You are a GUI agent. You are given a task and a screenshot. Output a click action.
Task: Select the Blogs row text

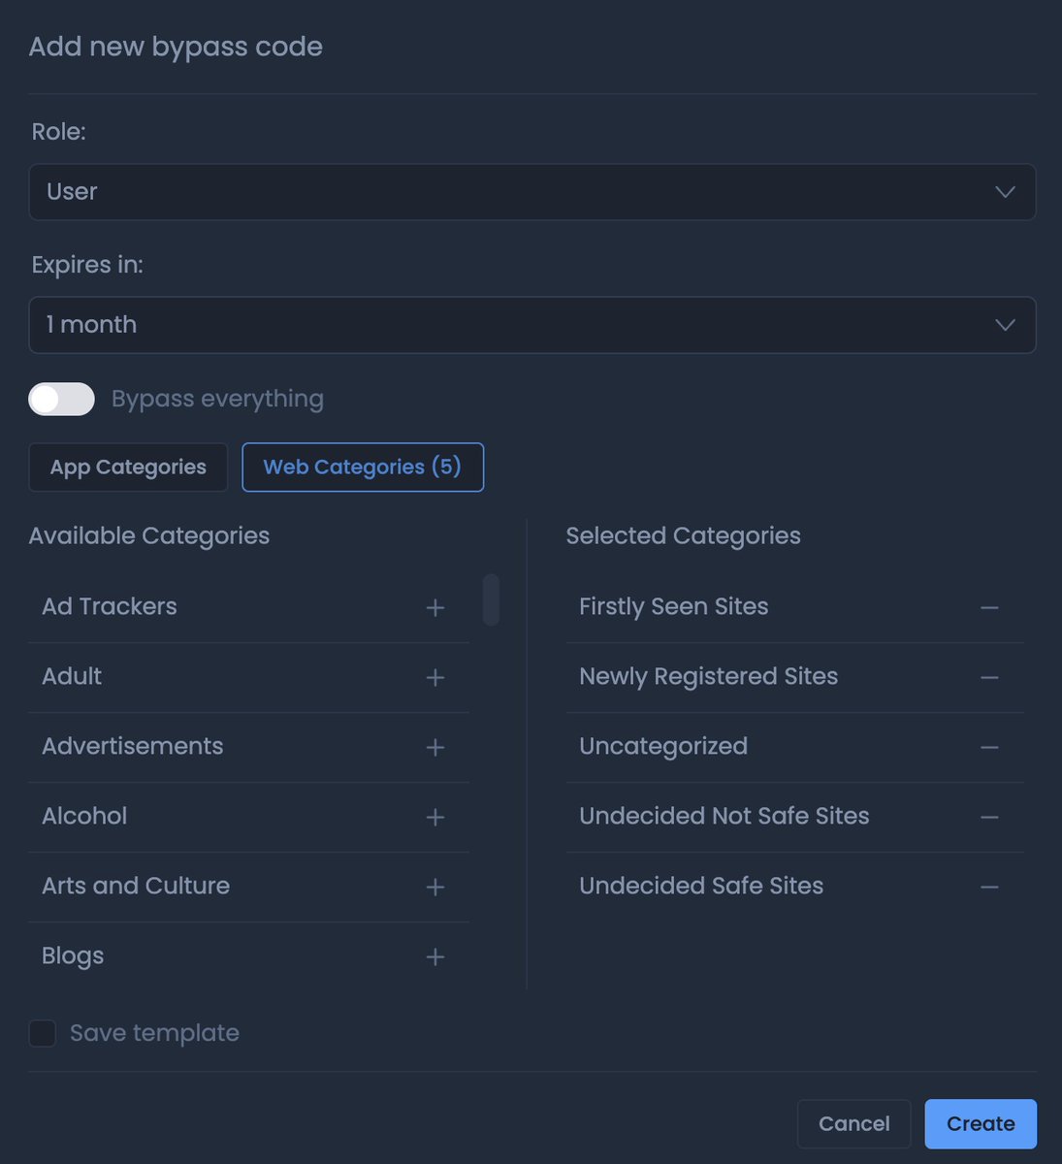tap(73, 956)
